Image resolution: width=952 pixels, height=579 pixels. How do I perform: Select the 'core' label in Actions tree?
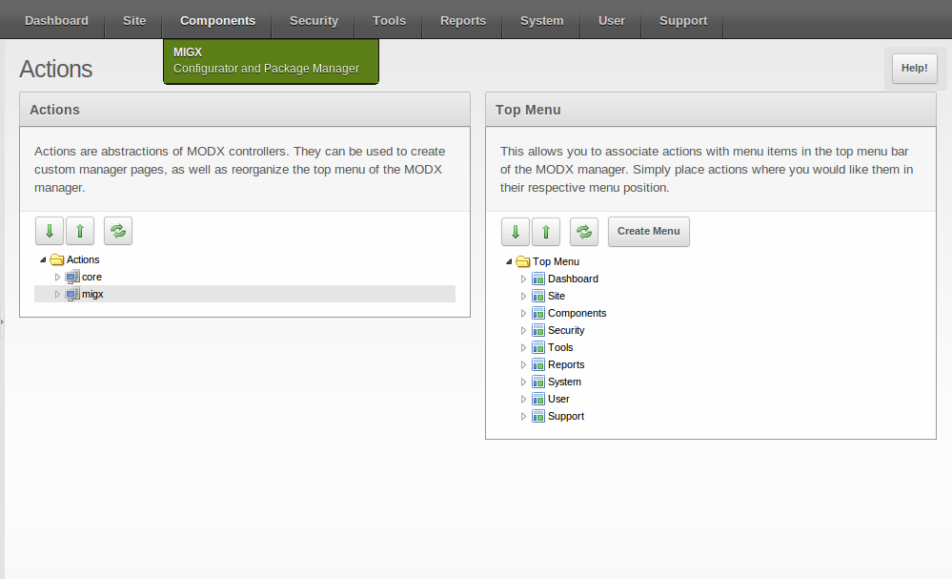pos(91,277)
